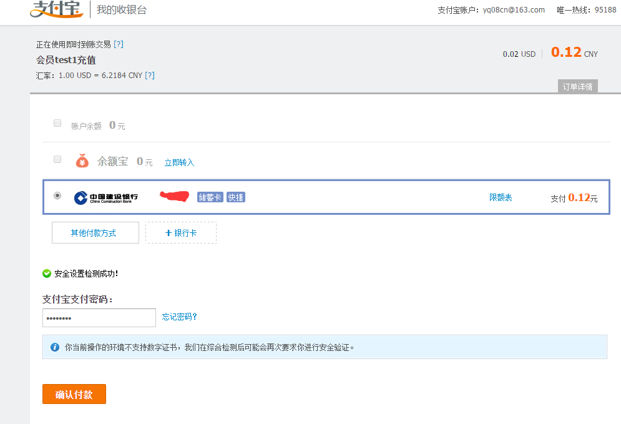Image resolution: width=621 pixels, height=424 pixels.
Task: Click the 储蓄卡 savings card tag
Action: click(210, 197)
